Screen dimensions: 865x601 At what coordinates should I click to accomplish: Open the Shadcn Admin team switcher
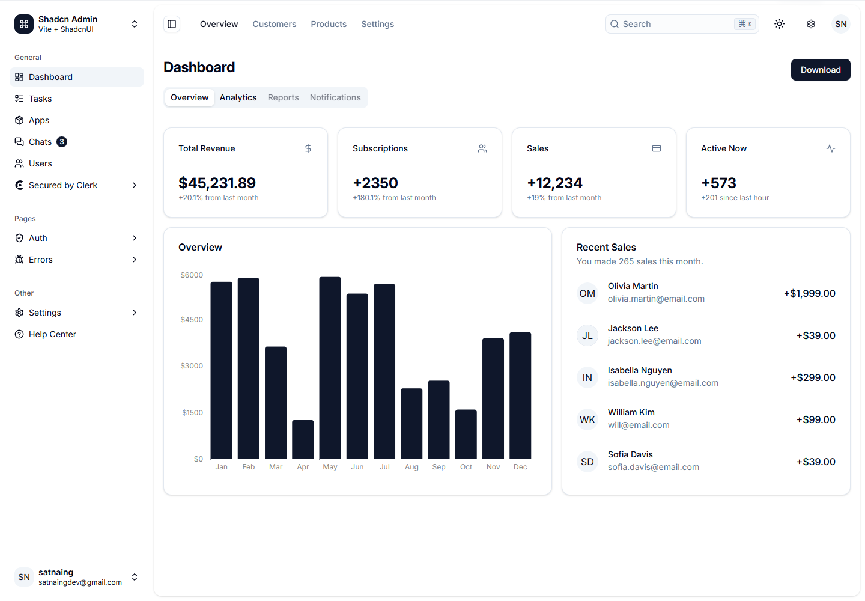coord(77,24)
